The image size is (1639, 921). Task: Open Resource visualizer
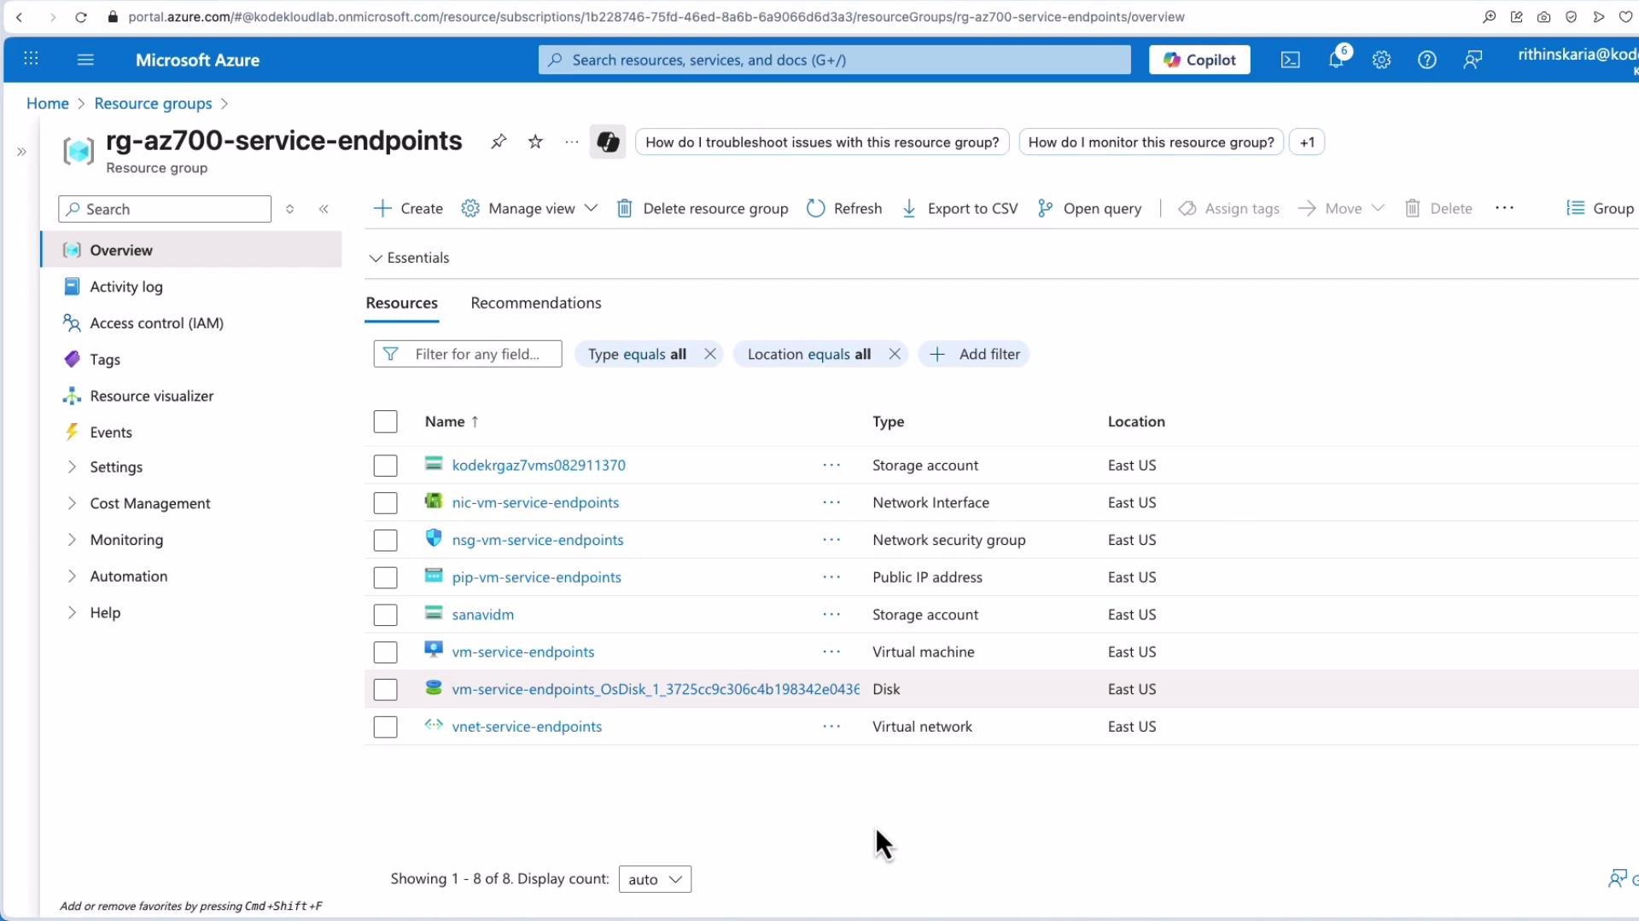[152, 396]
